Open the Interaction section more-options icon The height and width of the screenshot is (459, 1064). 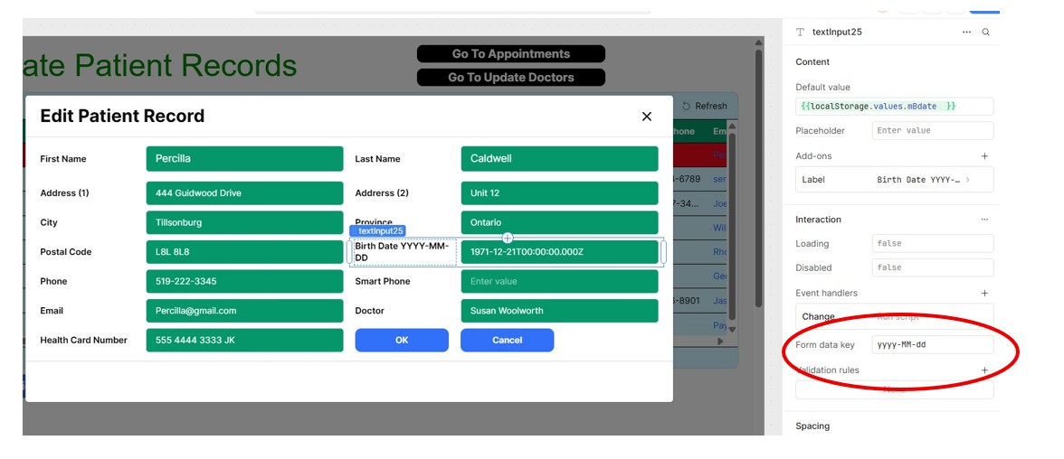point(984,220)
